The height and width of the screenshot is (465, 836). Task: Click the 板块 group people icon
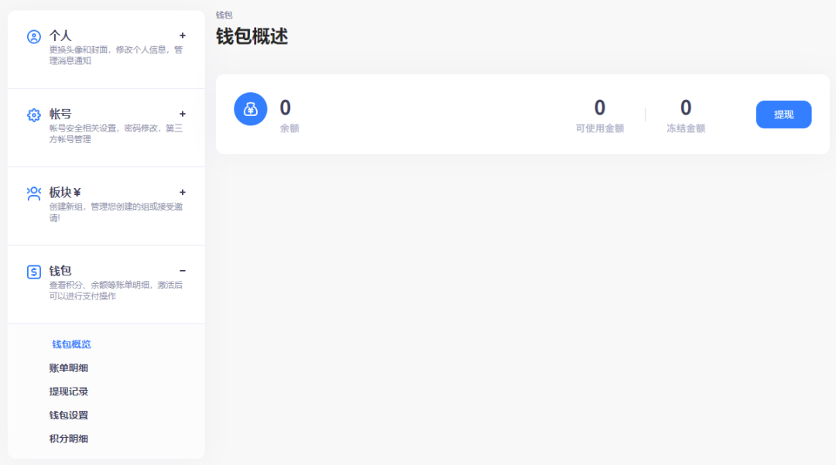pyautogui.click(x=33, y=193)
